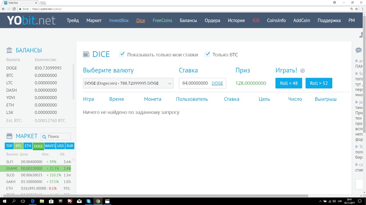Viewport: 366px width, 205px height.
Task: Select the RUR market tab
Action: 70,146
